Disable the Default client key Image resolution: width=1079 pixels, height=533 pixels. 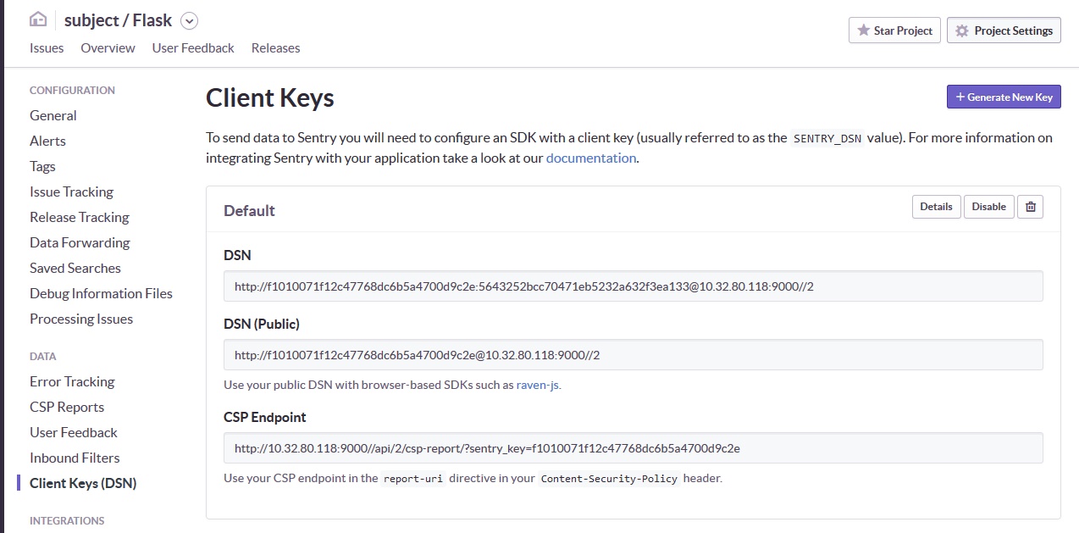pos(988,207)
